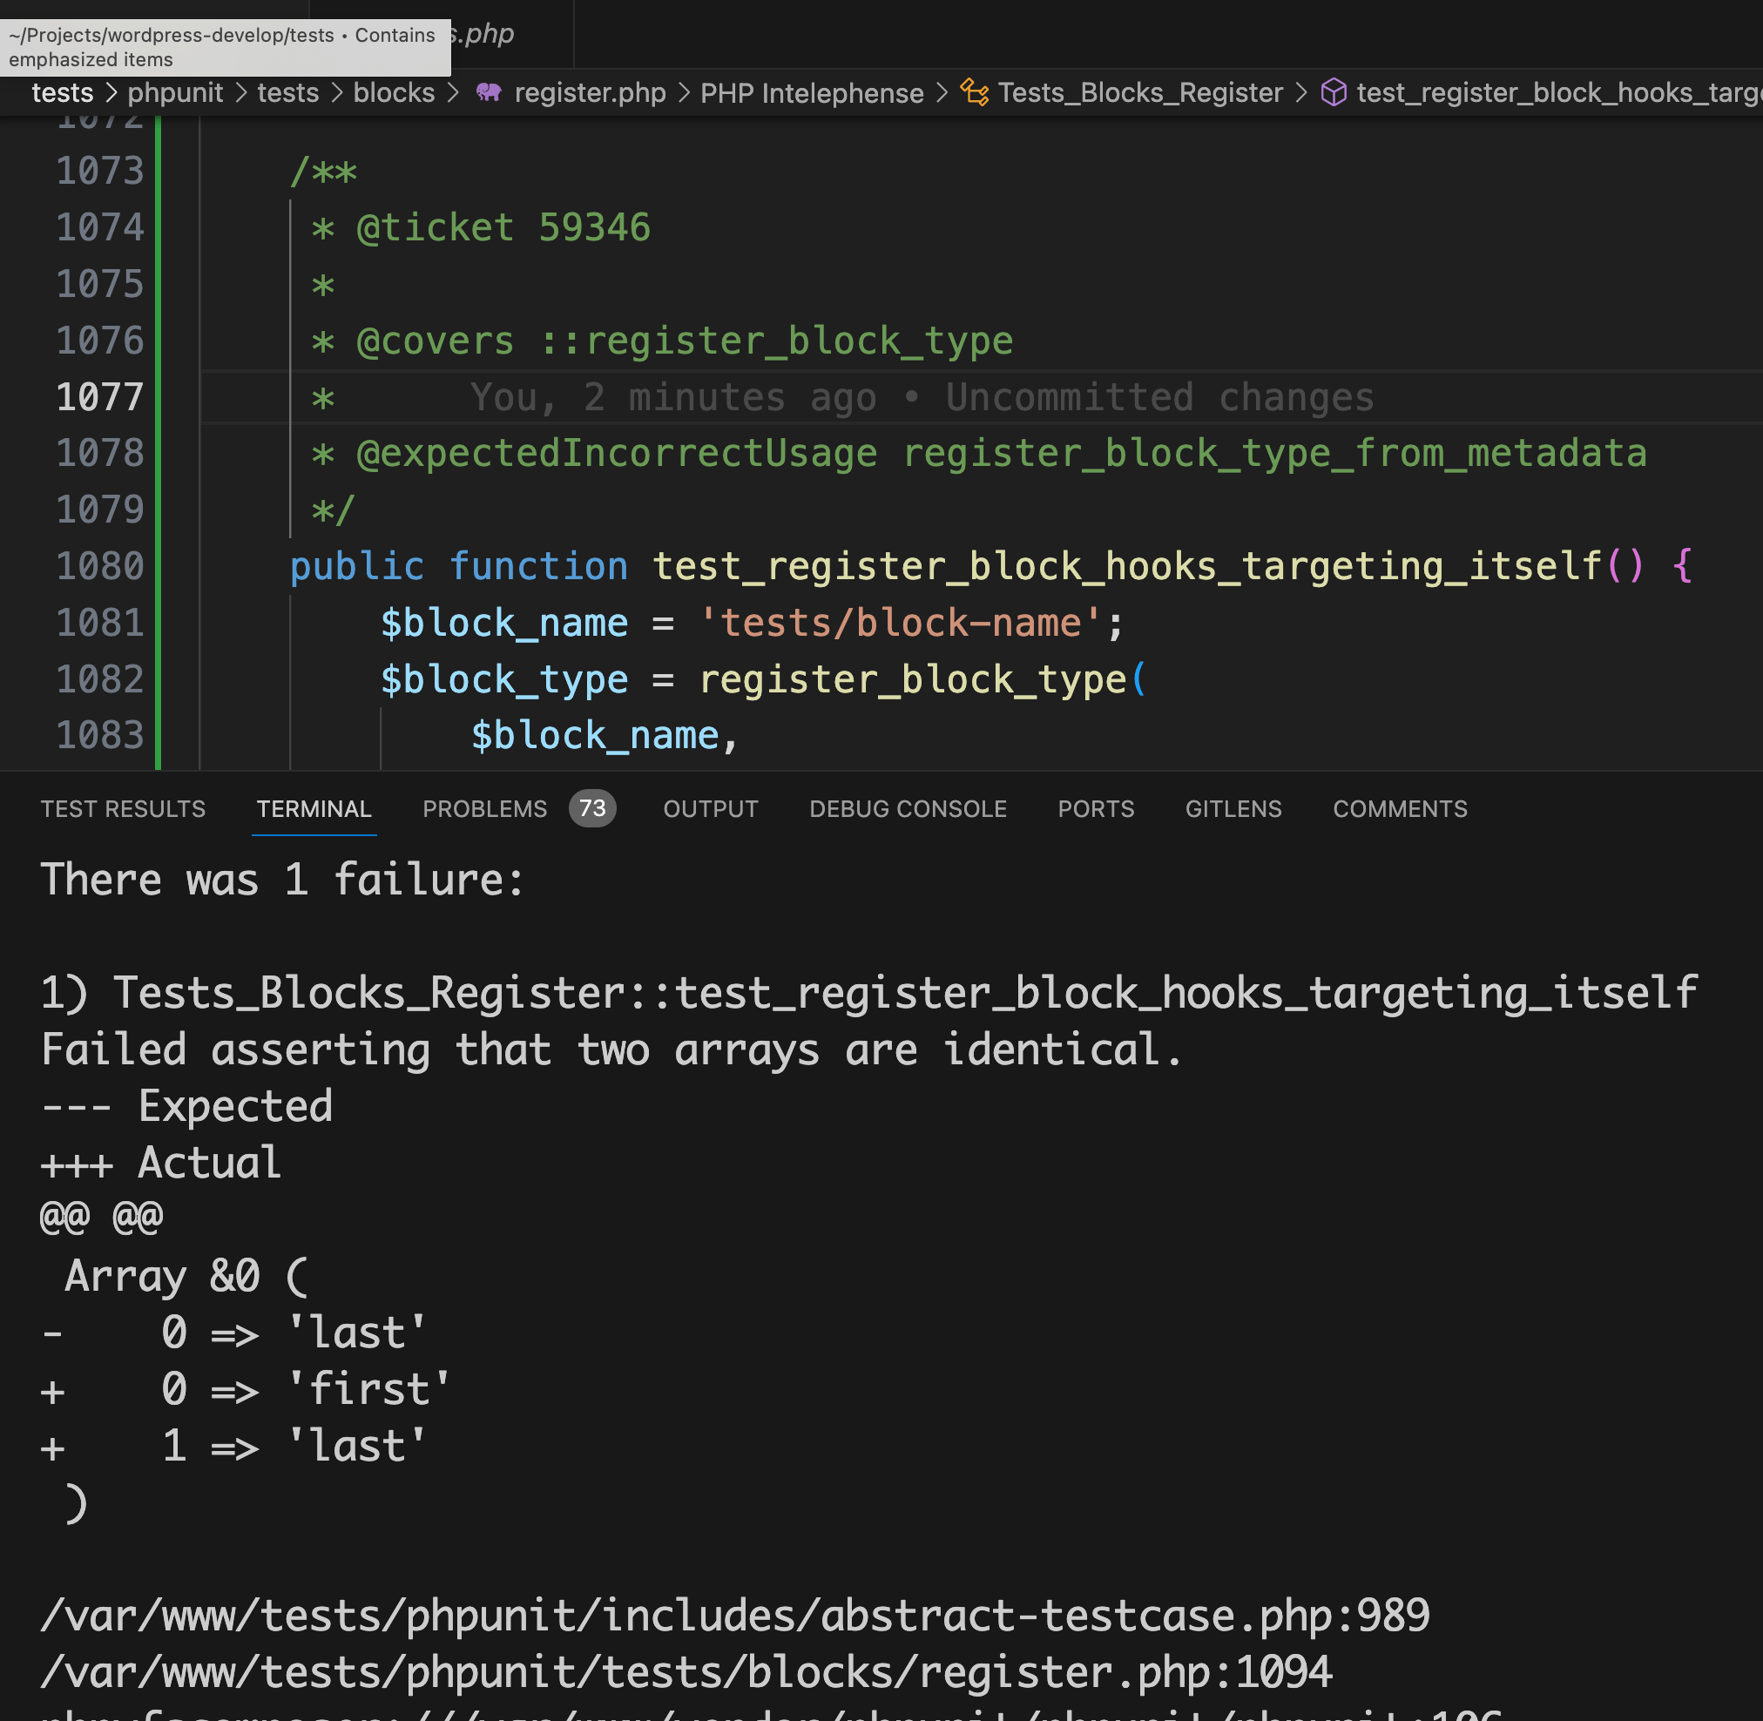Switch to the DEBUG CONSOLE tab
This screenshot has width=1763, height=1721.
[907, 809]
